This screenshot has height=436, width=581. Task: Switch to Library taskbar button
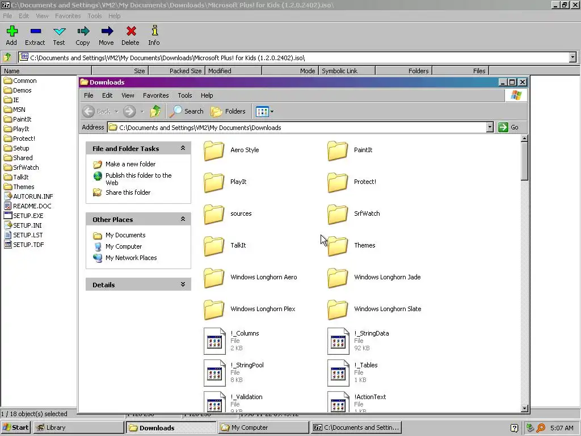pyautogui.click(x=78, y=427)
